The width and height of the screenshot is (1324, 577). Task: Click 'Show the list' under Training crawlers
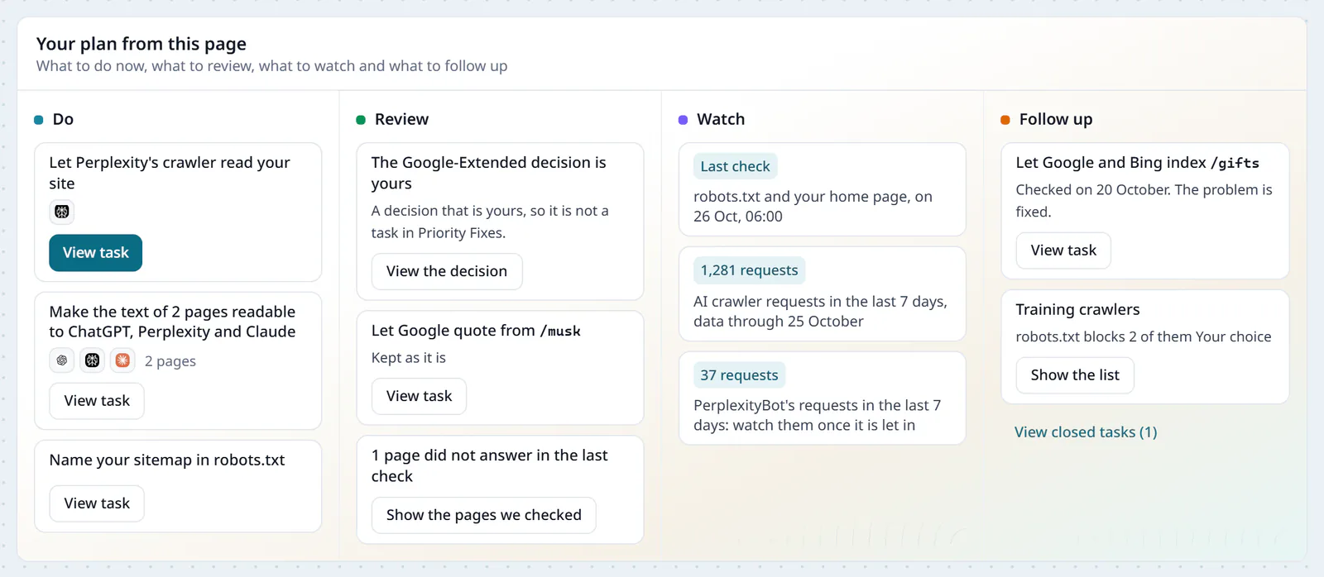pos(1075,375)
